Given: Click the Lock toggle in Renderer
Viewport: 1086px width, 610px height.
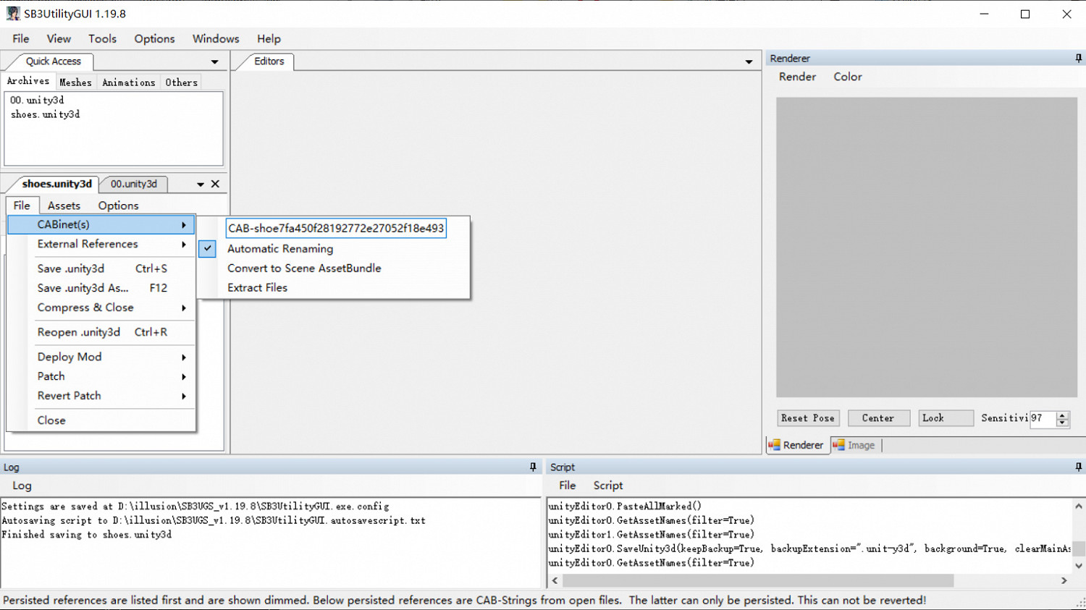Looking at the screenshot, I should 946,418.
